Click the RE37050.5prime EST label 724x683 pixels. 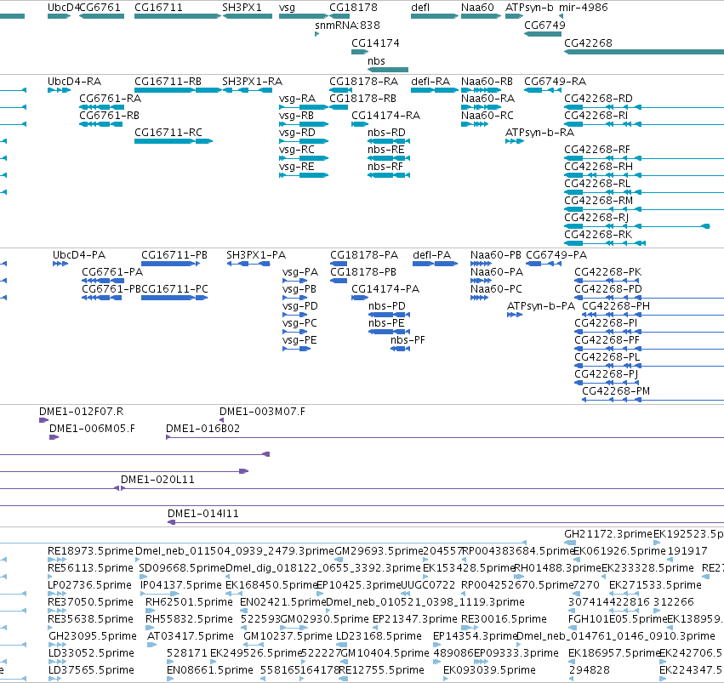click(x=90, y=602)
